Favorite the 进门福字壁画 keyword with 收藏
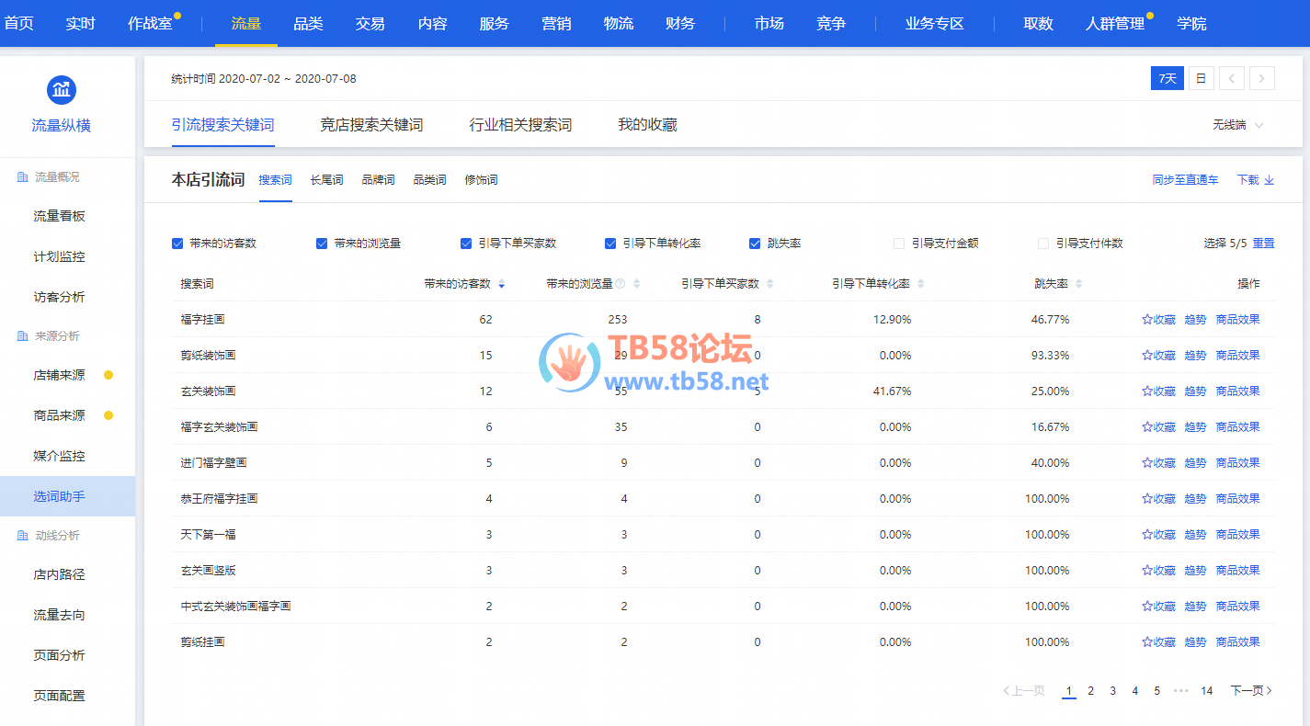 (x=1158, y=463)
